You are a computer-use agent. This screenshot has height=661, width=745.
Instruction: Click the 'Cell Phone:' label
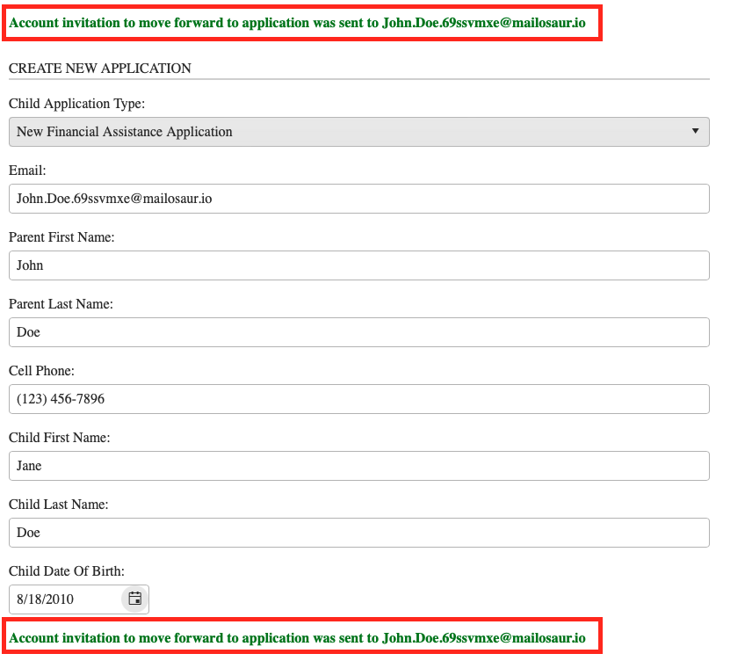(42, 371)
